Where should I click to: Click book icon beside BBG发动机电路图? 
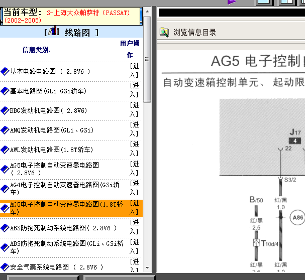5,110
